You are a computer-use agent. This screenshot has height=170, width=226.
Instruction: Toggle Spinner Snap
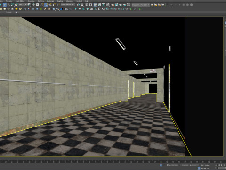click(x=54, y=5)
